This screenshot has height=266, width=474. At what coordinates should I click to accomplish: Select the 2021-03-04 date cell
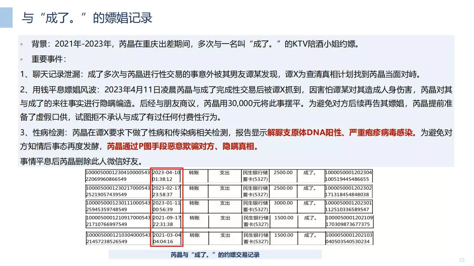[166, 238]
